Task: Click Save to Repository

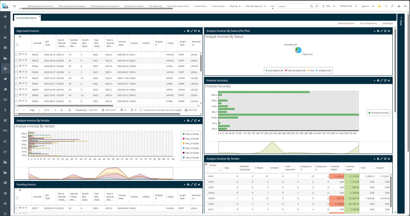Action: click(x=368, y=23)
